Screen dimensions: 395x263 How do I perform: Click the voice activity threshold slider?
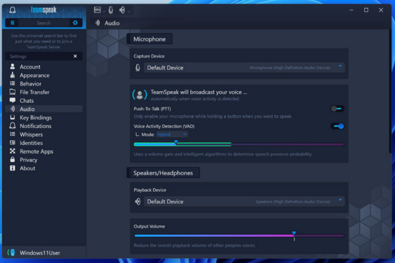pyautogui.click(x=239, y=144)
